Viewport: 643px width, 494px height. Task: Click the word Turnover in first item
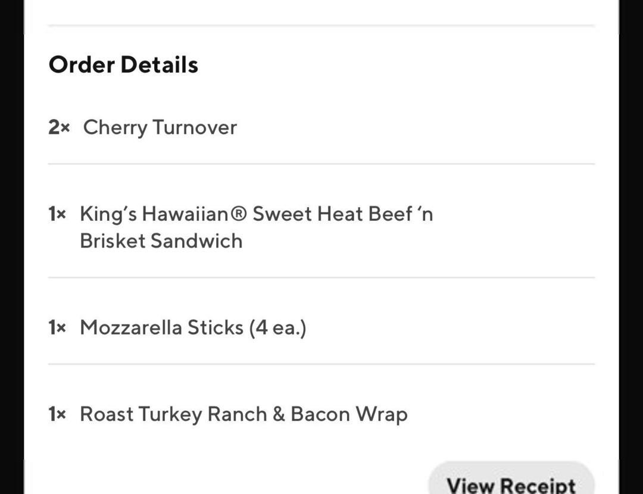(195, 127)
